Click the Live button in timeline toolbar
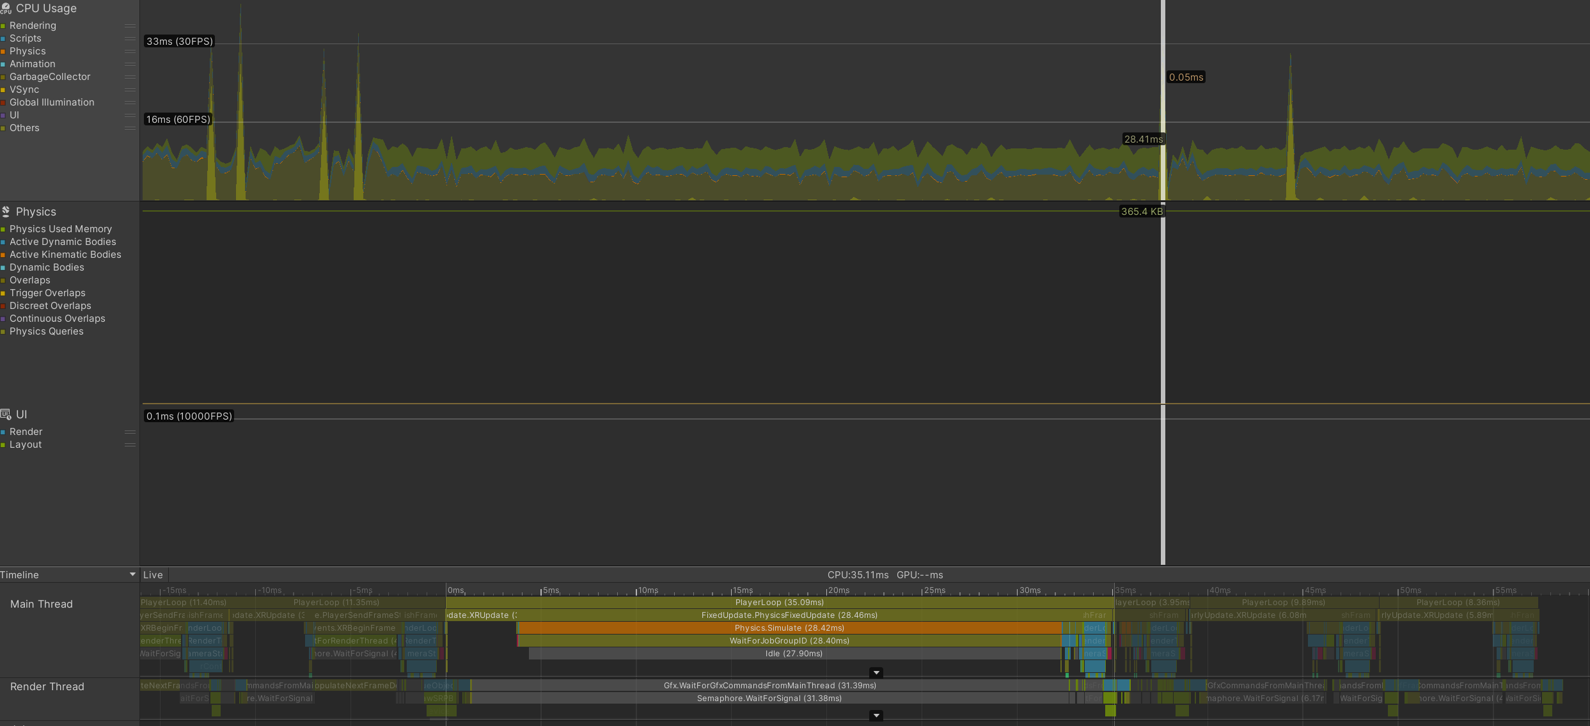1590x726 pixels. pos(153,574)
